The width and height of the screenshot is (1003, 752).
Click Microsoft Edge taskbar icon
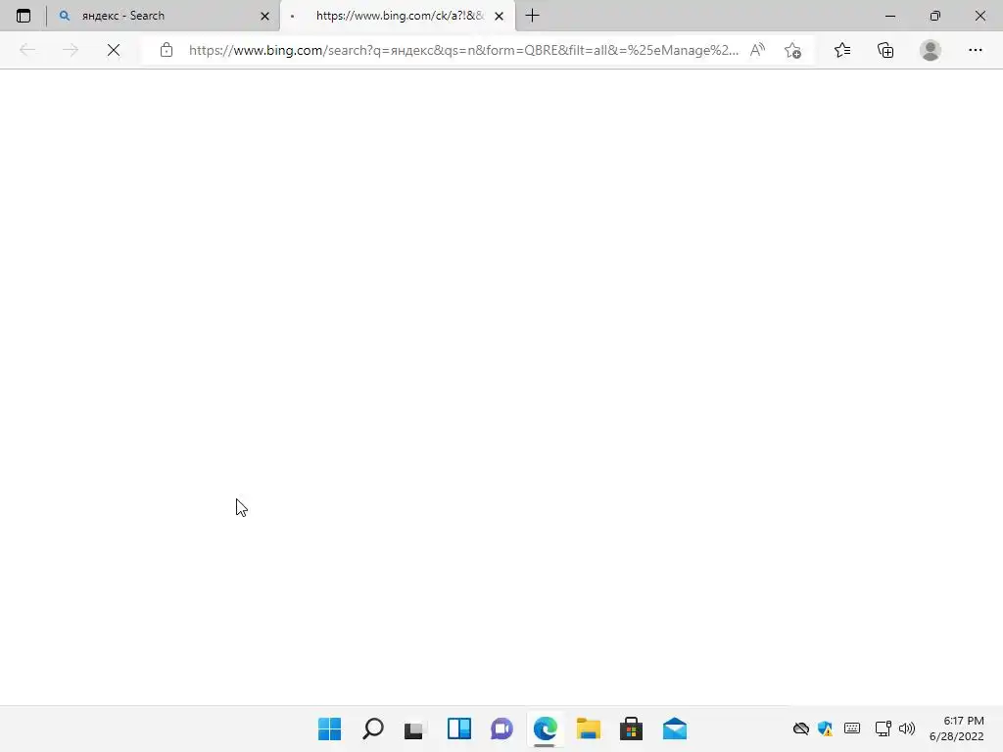pos(545,728)
